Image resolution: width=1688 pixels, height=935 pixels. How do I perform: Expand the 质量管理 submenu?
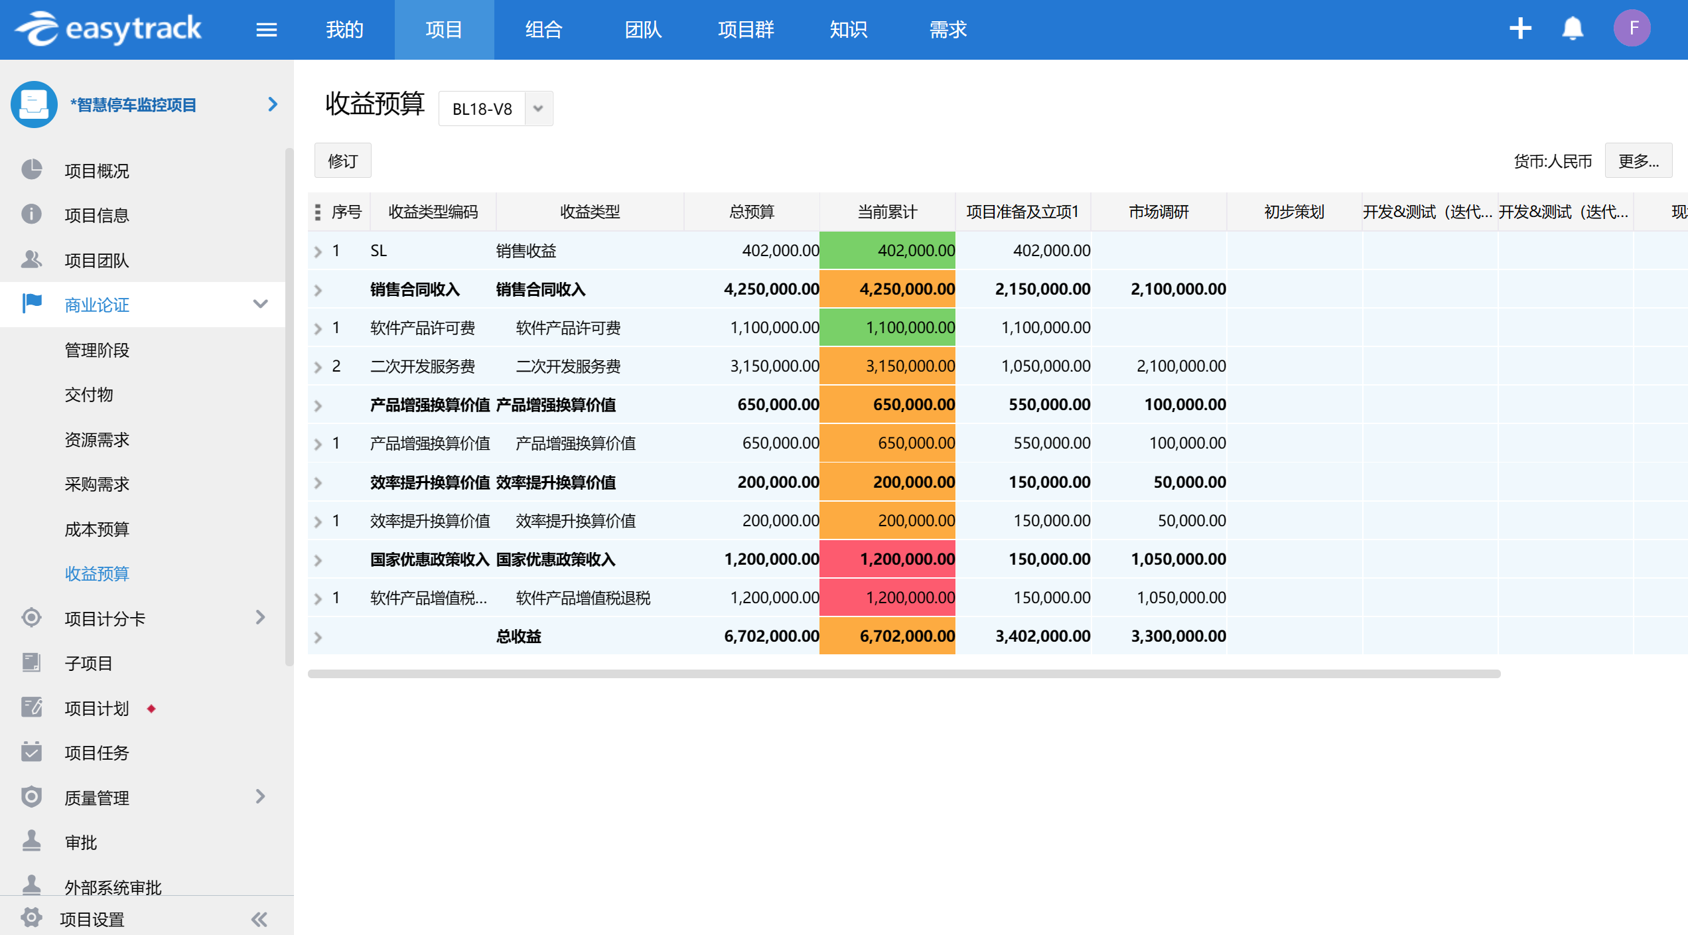click(x=260, y=796)
